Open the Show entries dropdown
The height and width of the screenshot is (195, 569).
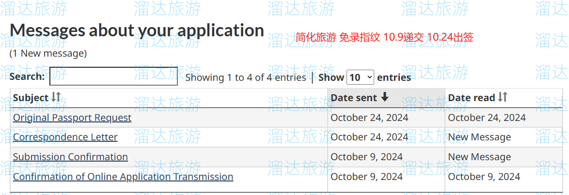[x=360, y=77]
